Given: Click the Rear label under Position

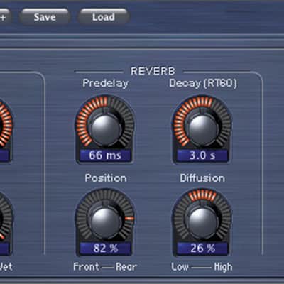Looking at the screenshot, I should 126,267.
